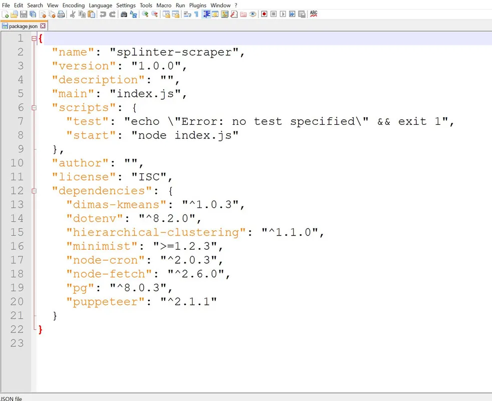Collapse the "dependencies" block fold marker
This screenshot has width=492, height=401.
(34, 191)
